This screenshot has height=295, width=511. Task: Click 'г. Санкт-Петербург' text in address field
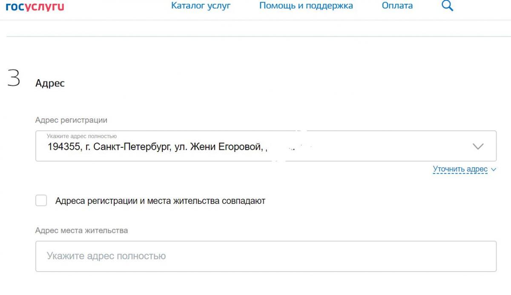pos(129,147)
